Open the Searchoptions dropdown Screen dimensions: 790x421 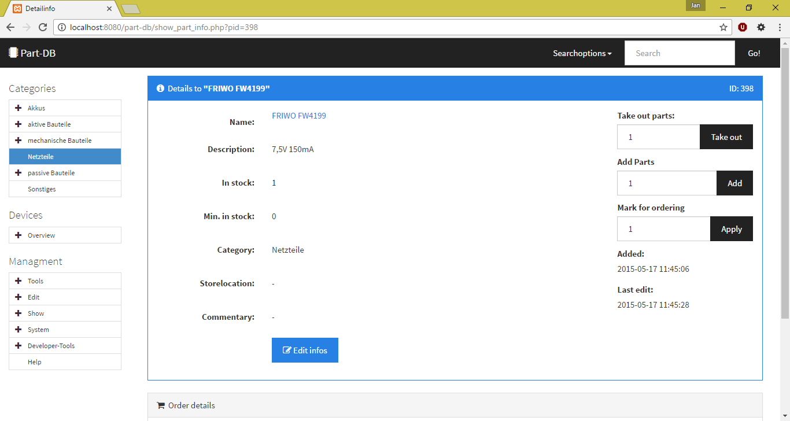point(582,53)
